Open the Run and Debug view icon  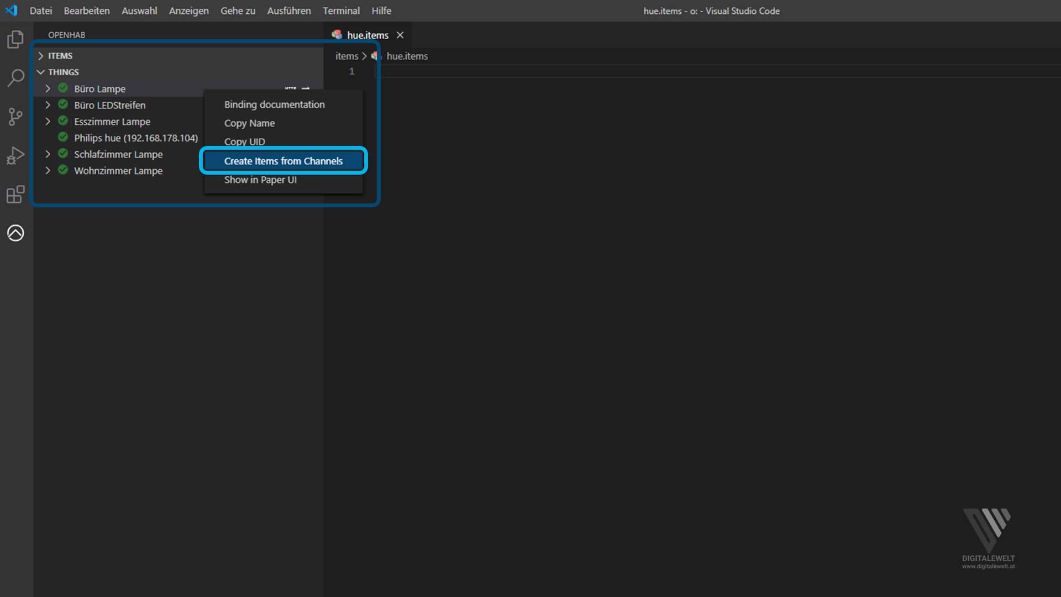coord(15,155)
